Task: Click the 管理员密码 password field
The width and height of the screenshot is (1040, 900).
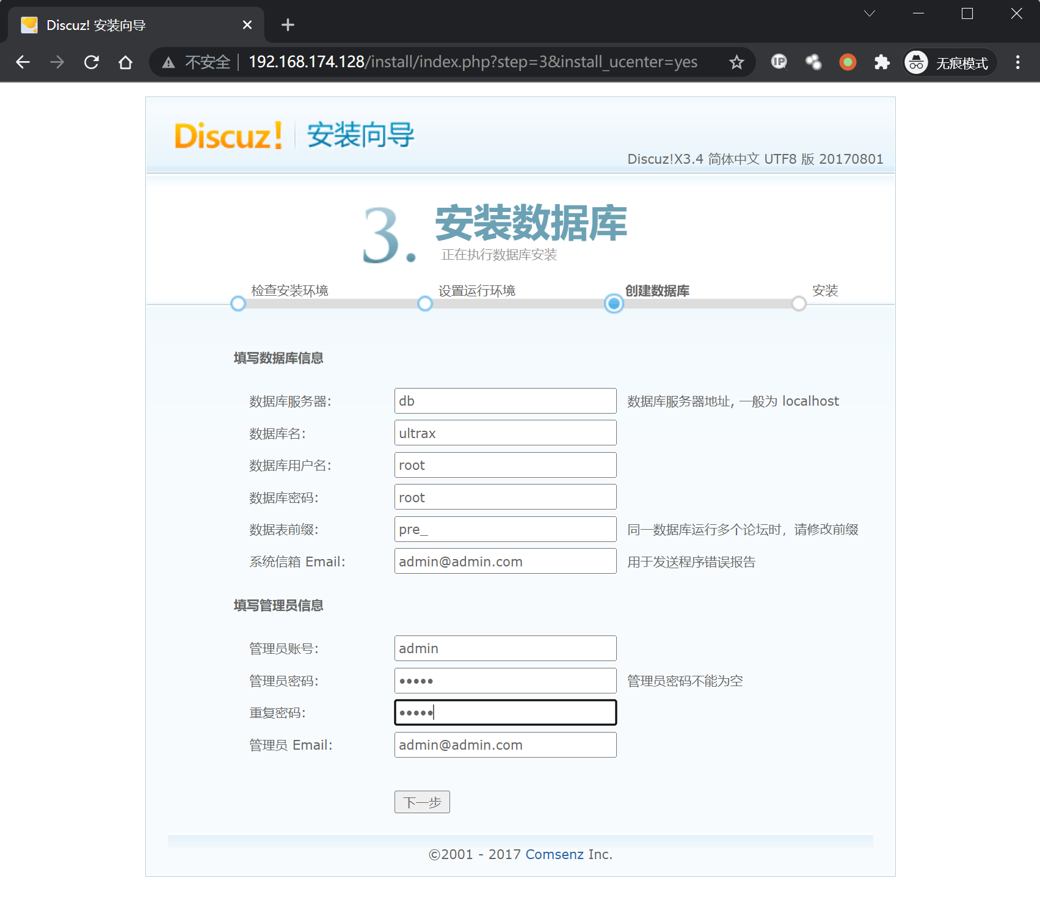Action: click(x=505, y=681)
